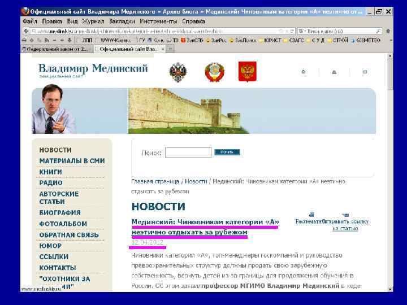Click the page scrollbar down arrow
Screen dimensions: 407x305
(x=389, y=289)
